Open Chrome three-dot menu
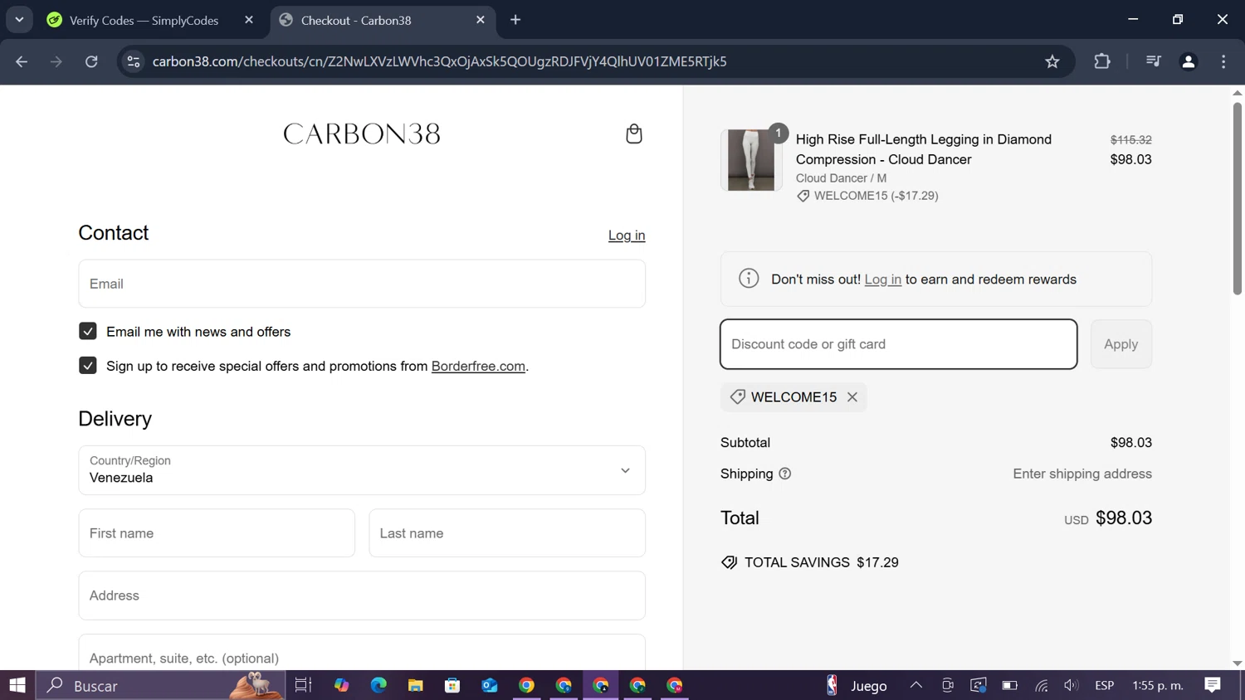Viewport: 1245px width, 700px height. tap(1223, 61)
